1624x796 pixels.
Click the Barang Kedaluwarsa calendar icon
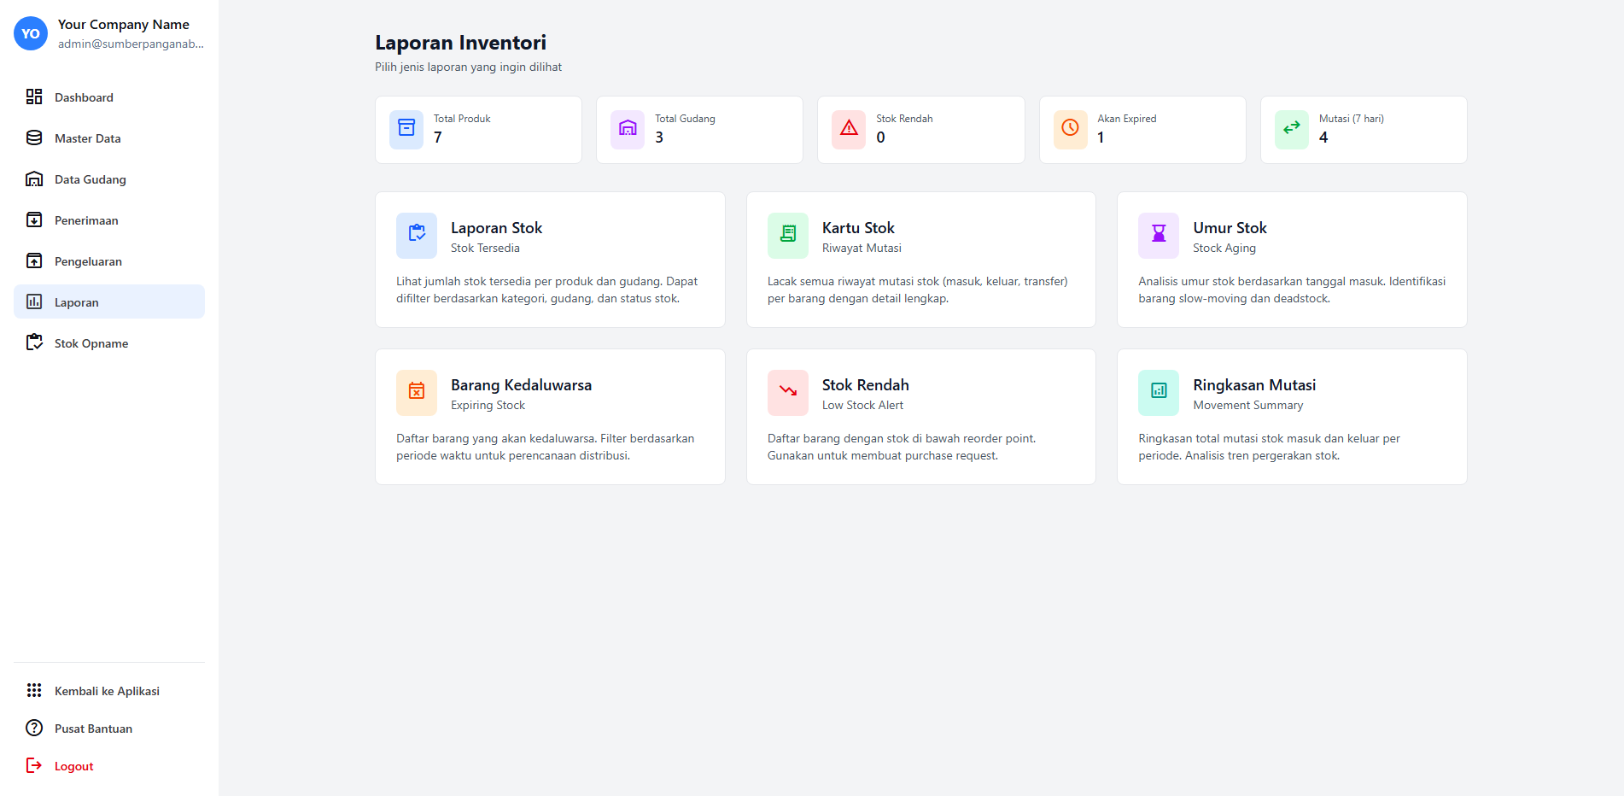point(417,392)
